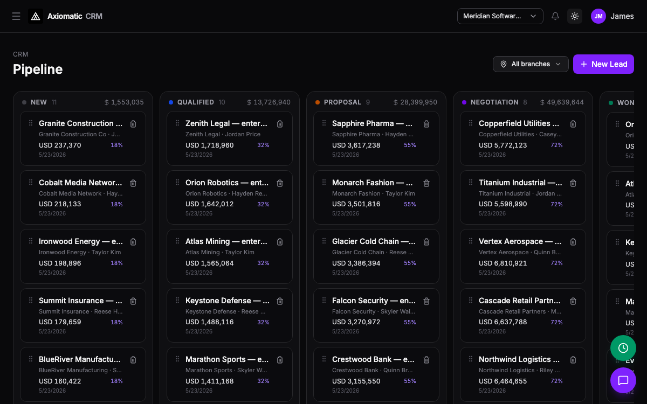Click 55% probability on Crestwood Bank card
The image size is (647, 404).
(x=410, y=381)
